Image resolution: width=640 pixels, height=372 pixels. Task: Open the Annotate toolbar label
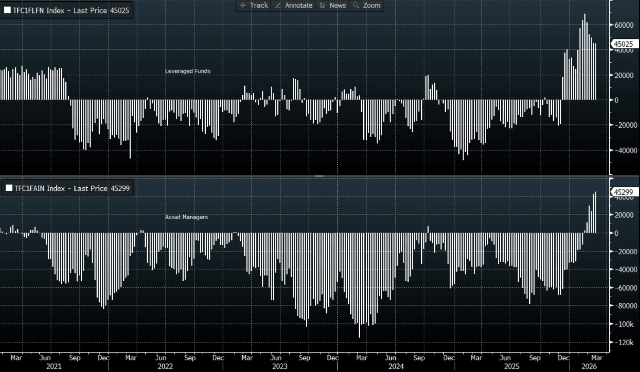coord(298,5)
